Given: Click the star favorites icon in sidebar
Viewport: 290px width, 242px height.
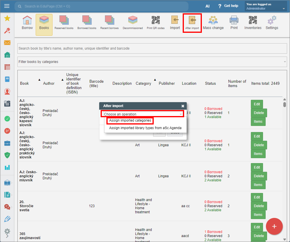Looking at the screenshot, I should tap(7, 19).
